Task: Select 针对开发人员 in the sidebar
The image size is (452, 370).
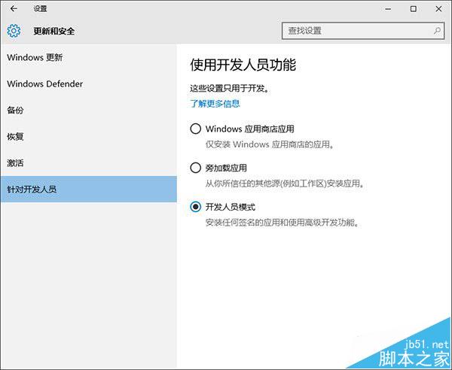Action: click(x=88, y=189)
